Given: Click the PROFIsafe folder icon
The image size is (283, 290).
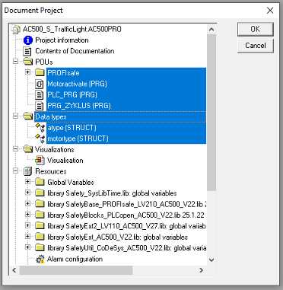Looking at the screenshot, I should (x=40, y=73).
